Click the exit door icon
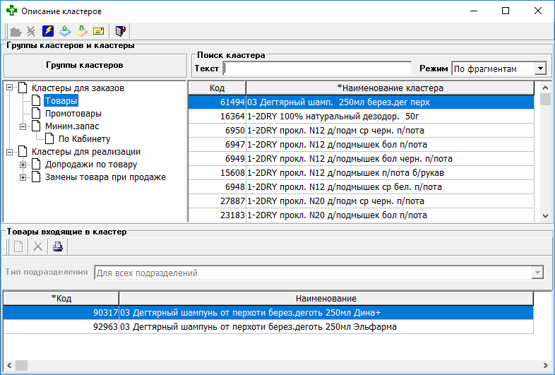555x375 pixels. [120, 31]
